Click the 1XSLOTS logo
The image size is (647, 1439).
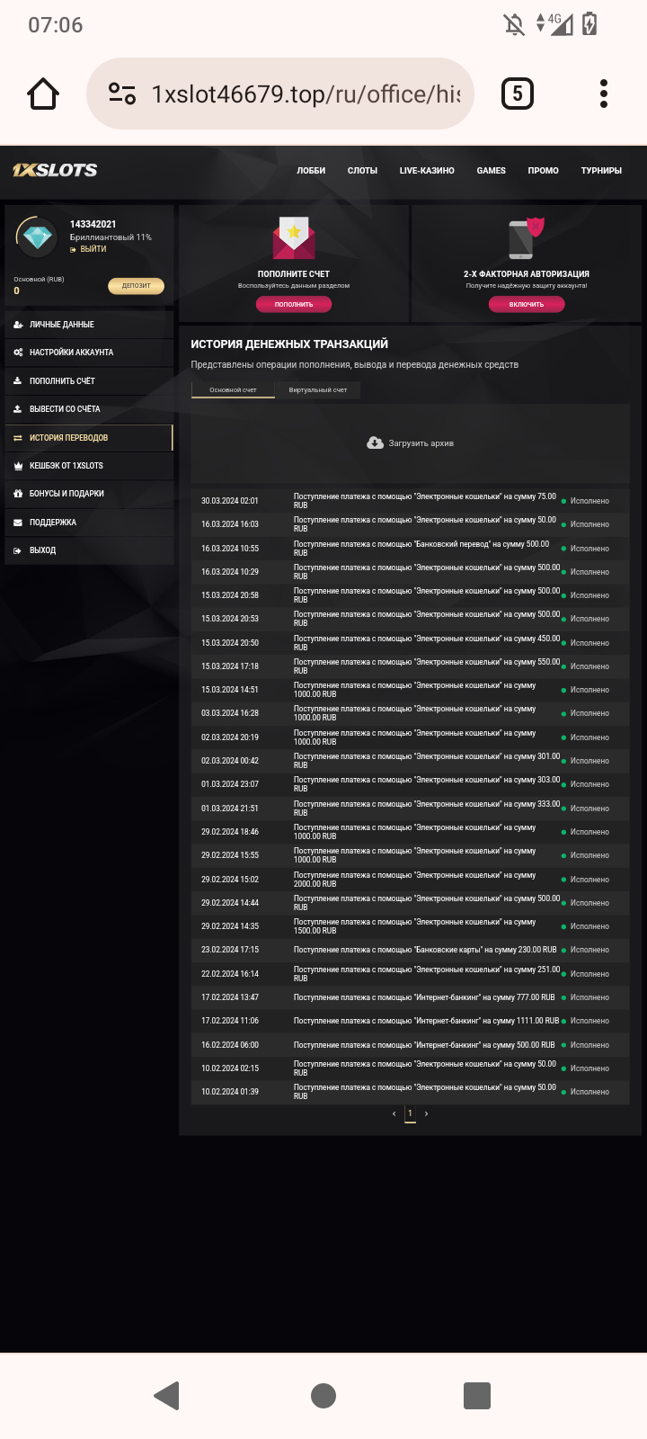pyautogui.click(x=55, y=170)
